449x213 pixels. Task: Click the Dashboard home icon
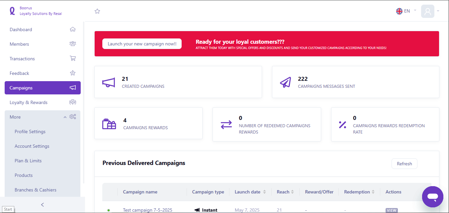(x=73, y=29)
